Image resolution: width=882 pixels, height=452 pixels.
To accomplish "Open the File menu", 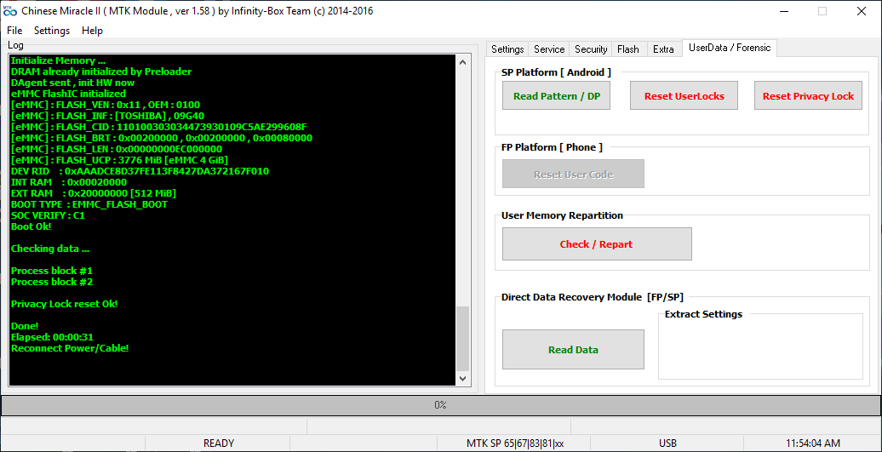I will coord(14,31).
